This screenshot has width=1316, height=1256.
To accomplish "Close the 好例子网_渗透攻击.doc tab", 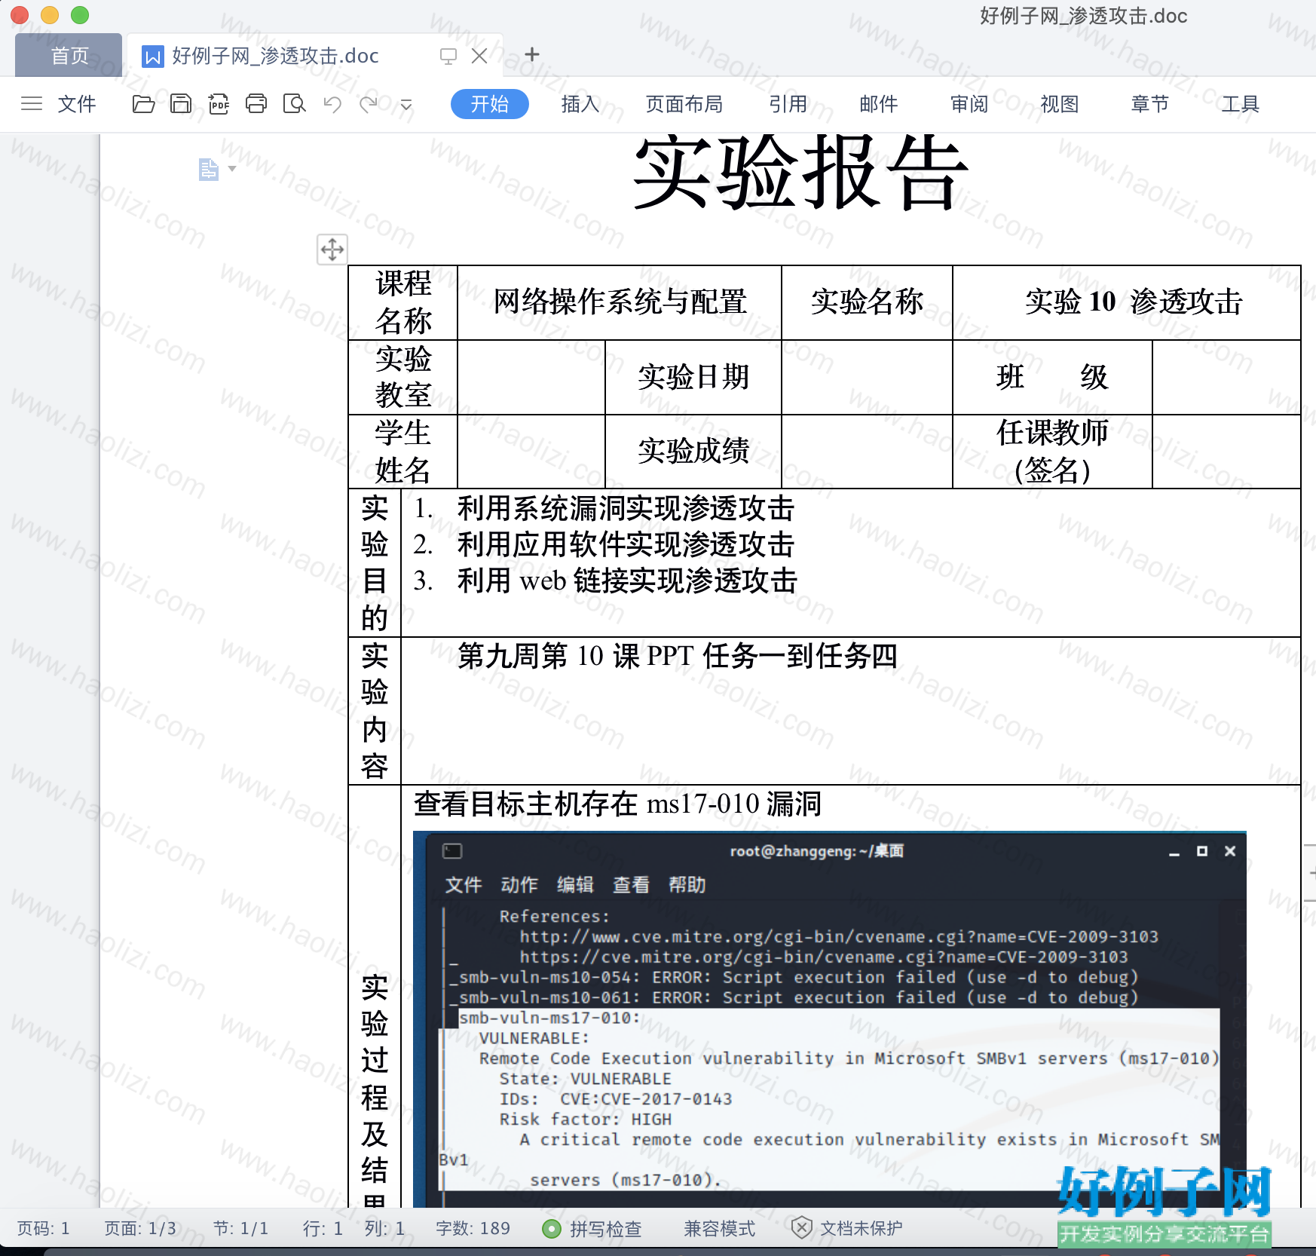I will 479,56.
